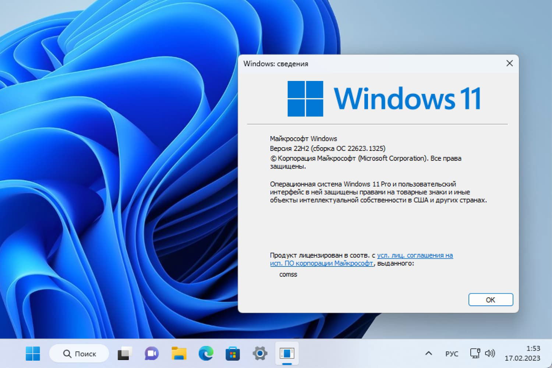Open Windows Settings
The height and width of the screenshot is (368, 552).
coord(260,353)
